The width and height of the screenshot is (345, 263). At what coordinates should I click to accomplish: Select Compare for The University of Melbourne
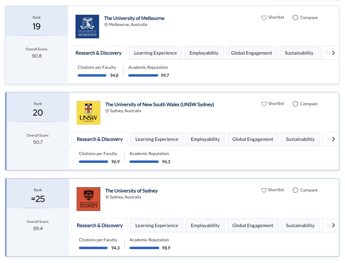(295, 18)
